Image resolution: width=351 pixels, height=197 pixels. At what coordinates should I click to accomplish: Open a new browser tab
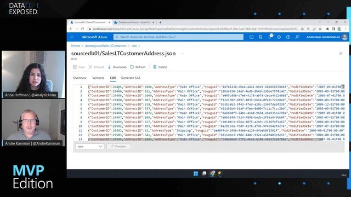coord(160,22)
